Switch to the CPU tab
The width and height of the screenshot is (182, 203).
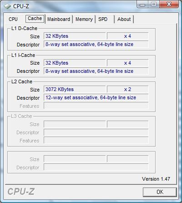click(x=13, y=19)
